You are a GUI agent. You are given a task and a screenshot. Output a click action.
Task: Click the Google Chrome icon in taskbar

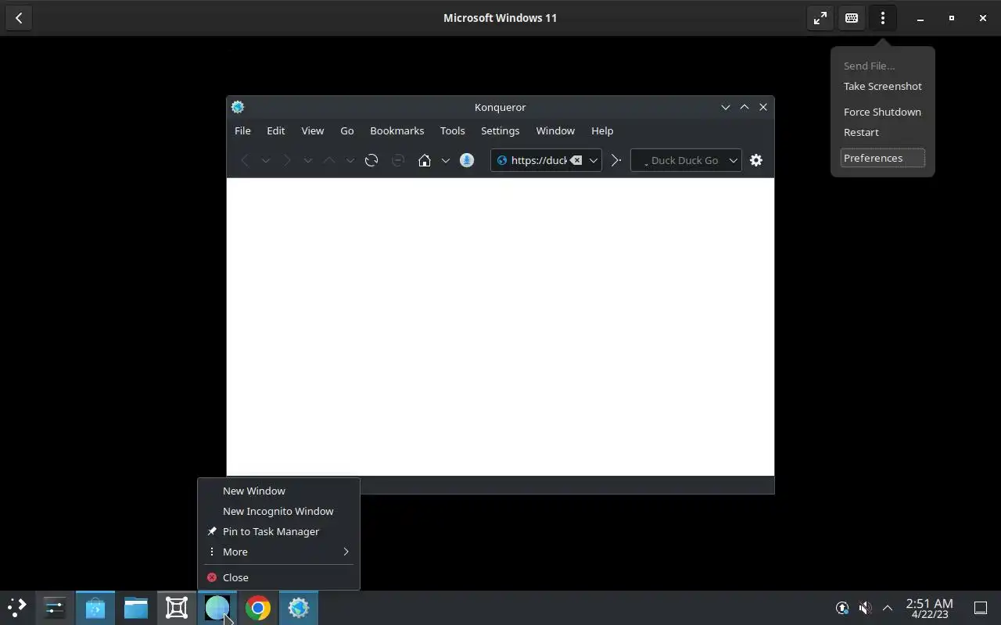click(258, 608)
